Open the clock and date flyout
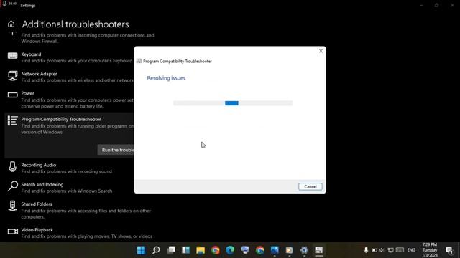Viewport: 460px width, 258px height. point(430,250)
